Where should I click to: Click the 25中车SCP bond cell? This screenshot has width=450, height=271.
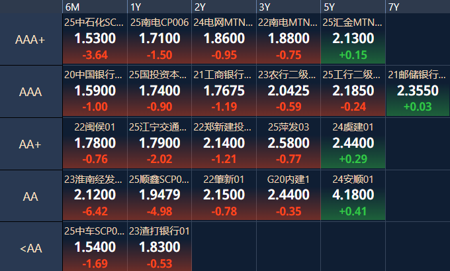95,247
